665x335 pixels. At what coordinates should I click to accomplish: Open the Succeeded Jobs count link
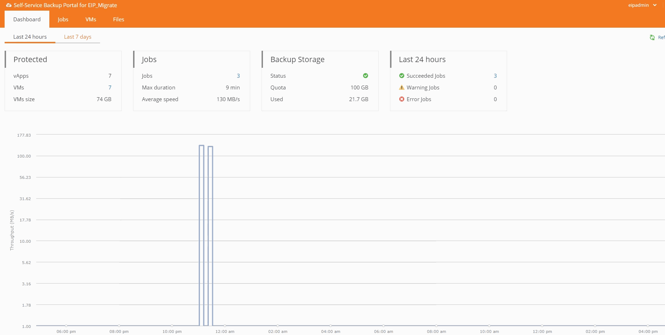coord(495,76)
